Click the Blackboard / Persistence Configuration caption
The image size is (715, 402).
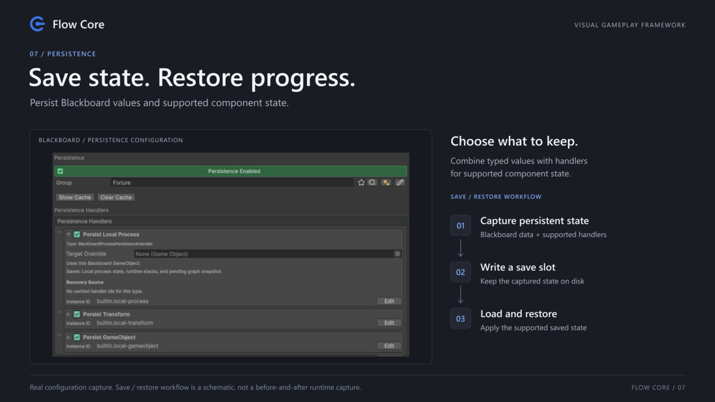coord(111,141)
